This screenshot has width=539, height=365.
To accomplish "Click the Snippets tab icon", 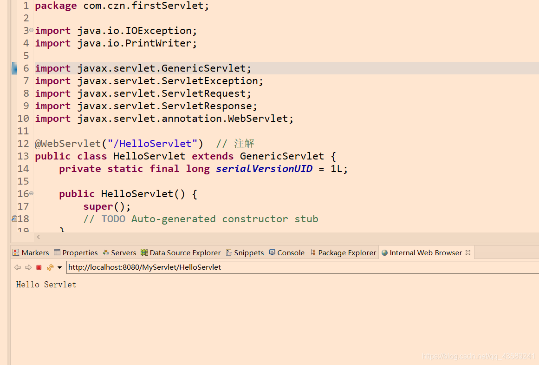I will tap(229, 253).
